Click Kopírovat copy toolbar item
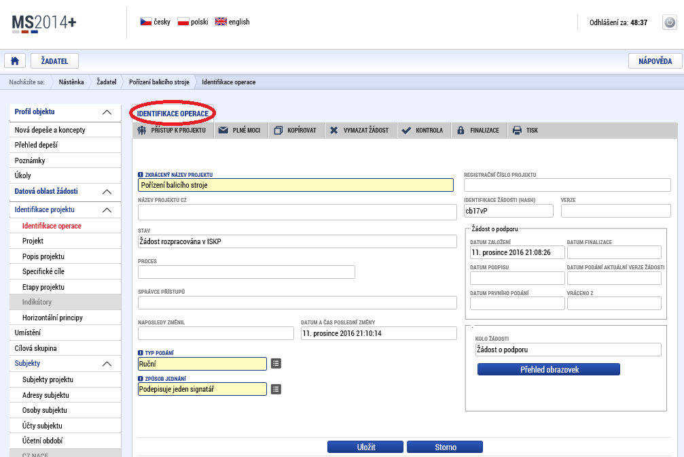The image size is (684, 457). (x=296, y=130)
